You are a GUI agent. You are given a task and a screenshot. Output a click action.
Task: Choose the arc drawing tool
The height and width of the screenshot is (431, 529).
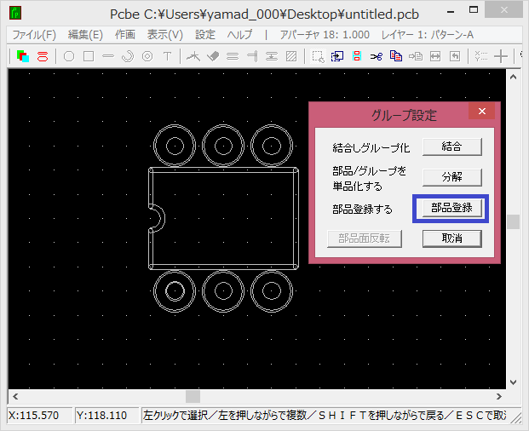coord(128,56)
